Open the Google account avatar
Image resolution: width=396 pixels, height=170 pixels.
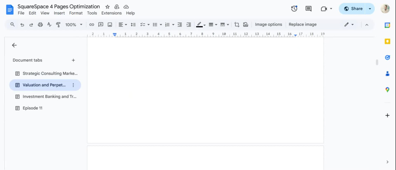pyautogui.click(x=385, y=9)
